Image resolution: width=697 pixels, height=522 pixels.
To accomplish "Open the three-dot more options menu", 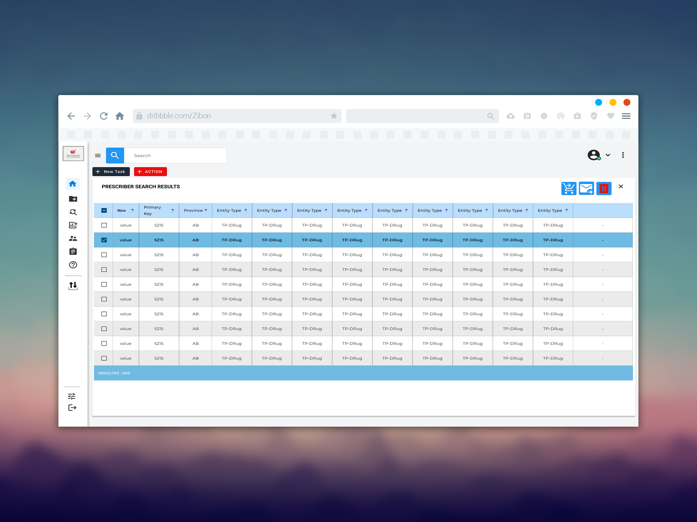I will click(623, 155).
